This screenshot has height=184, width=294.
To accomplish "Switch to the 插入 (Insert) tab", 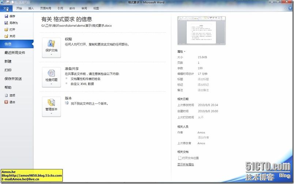I will tap(31, 8).
